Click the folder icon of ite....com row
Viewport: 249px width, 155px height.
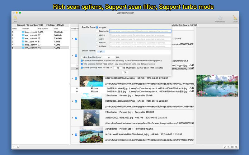(x=23, y=42)
